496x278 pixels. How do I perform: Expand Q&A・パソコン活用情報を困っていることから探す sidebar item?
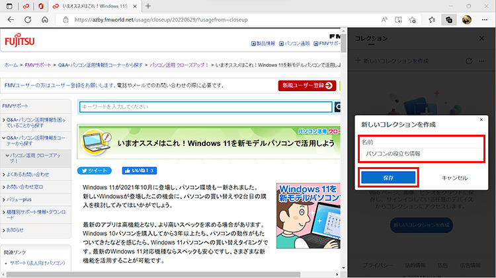[x=36, y=123]
